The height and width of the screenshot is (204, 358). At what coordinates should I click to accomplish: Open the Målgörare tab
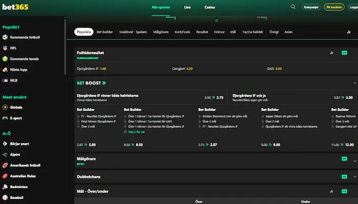tap(161, 32)
